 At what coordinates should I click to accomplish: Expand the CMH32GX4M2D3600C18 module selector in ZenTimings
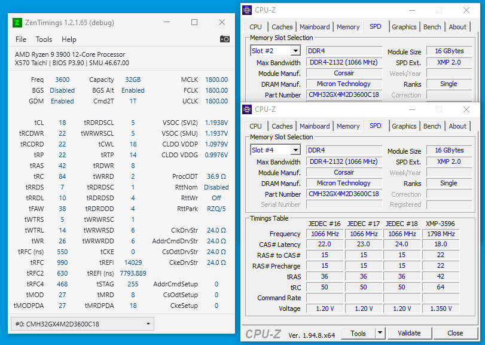click(x=149, y=324)
